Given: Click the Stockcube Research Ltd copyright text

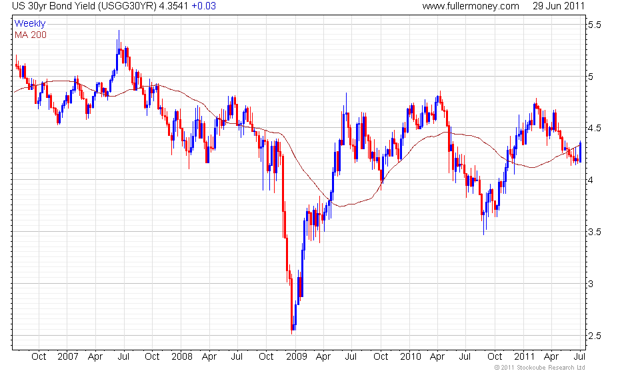Looking at the screenshot, I should click(539, 368).
